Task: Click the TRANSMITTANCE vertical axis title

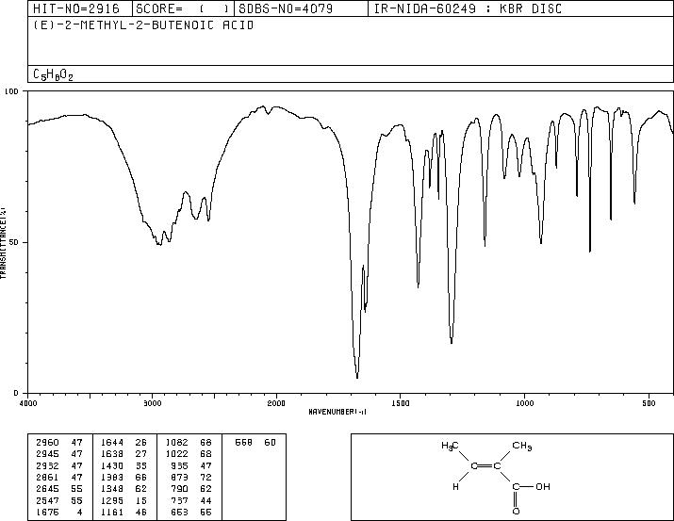Action: point(3,243)
